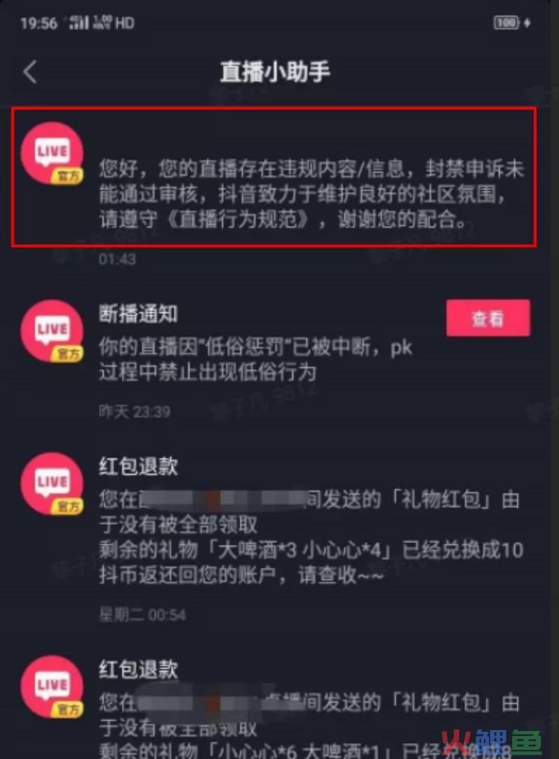This screenshot has height=759, width=559.
Task: Open the 断播通知 message title
Action: coord(138,313)
